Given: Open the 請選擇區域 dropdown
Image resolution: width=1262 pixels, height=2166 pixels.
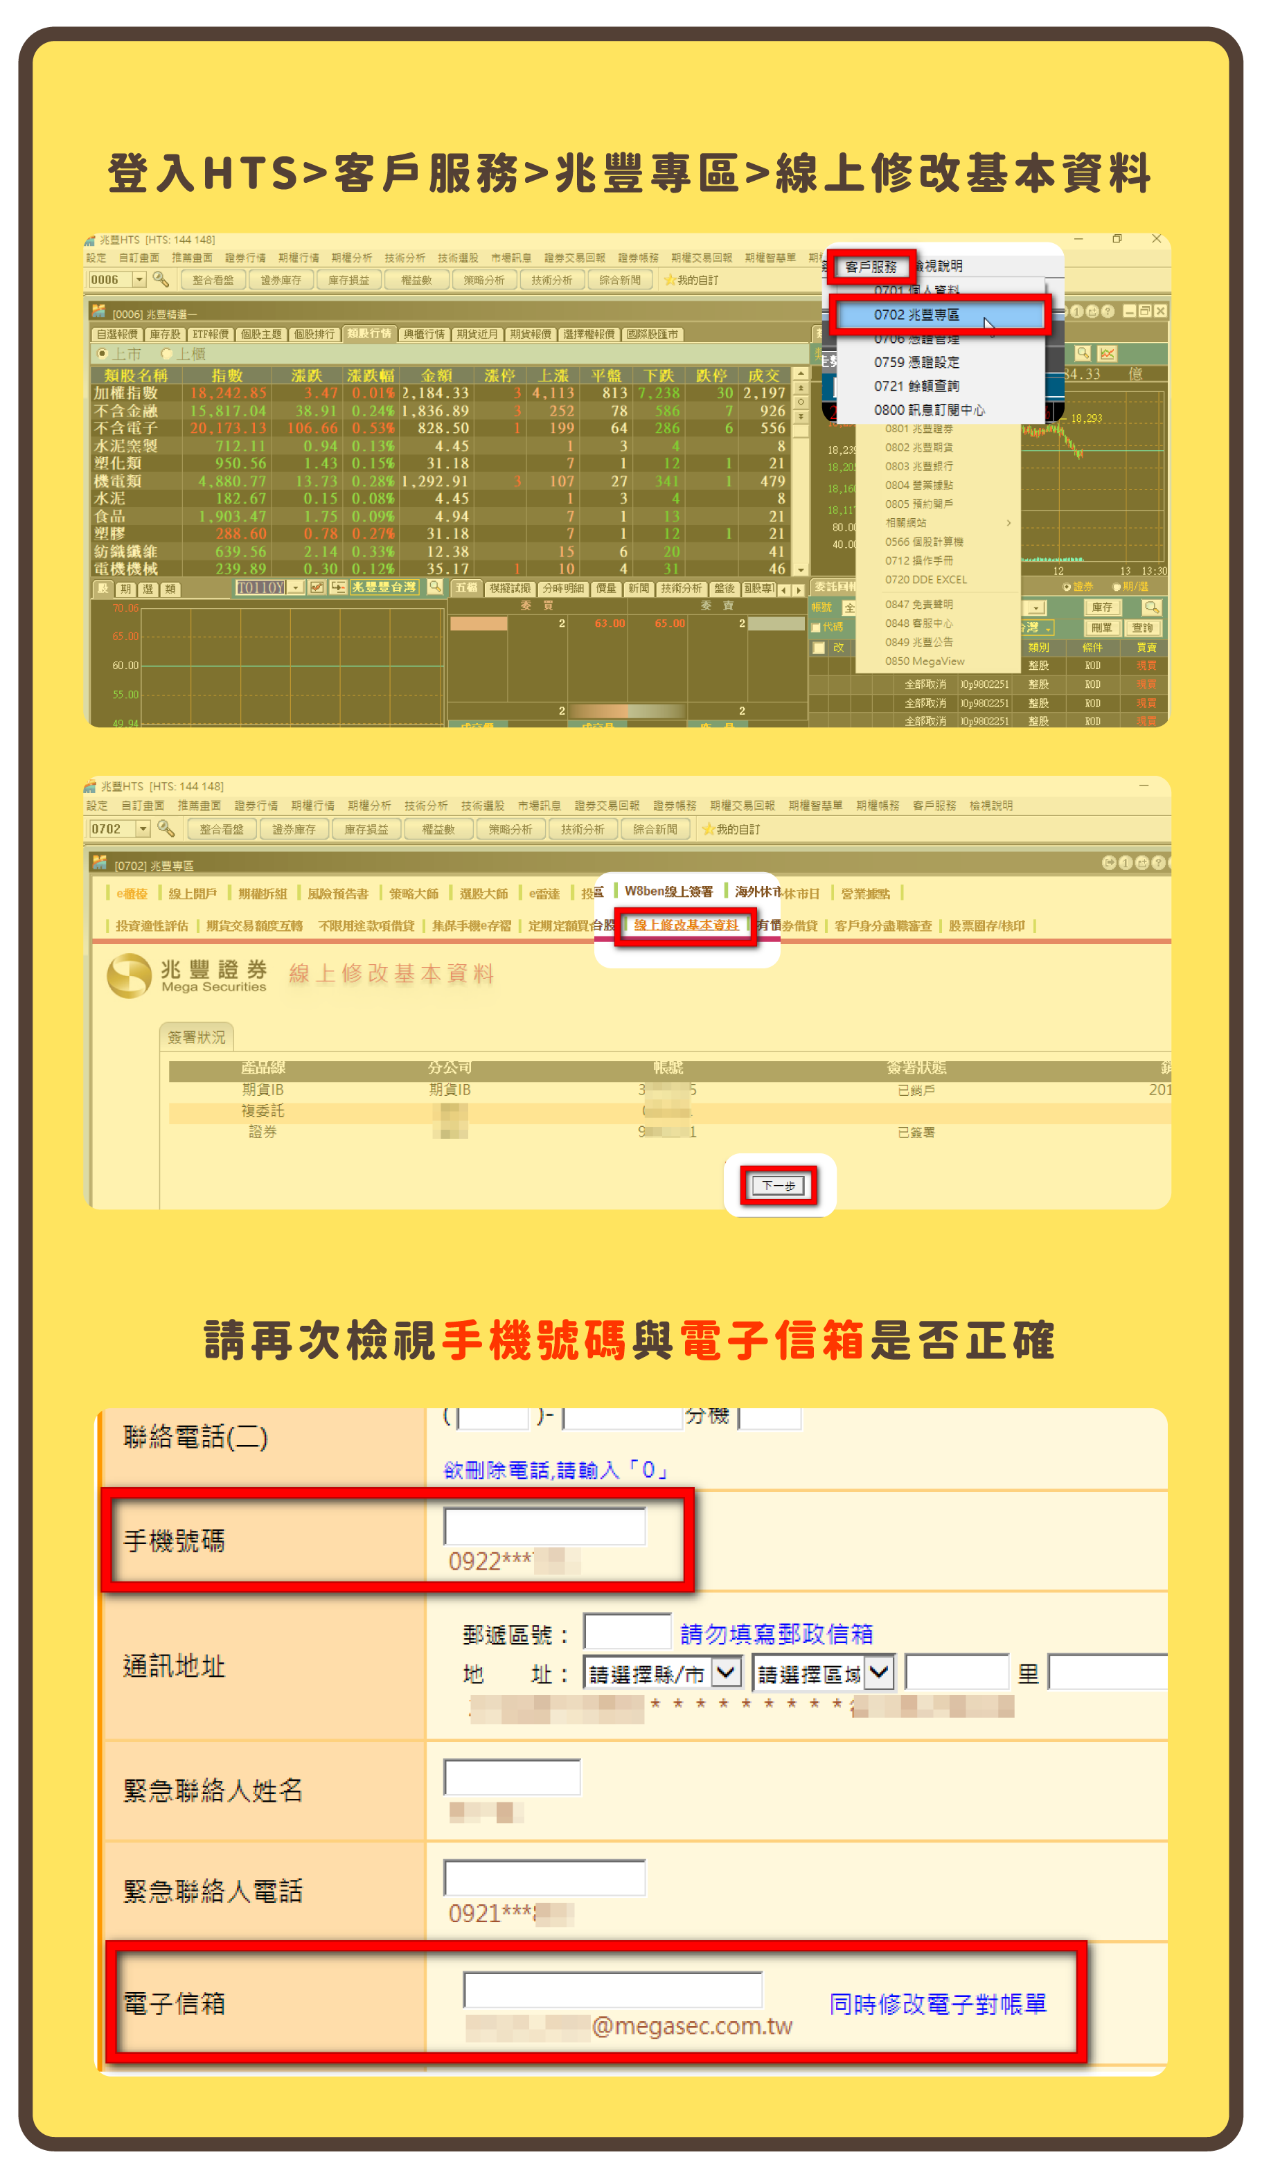Looking at the screenshot, I should [878, 1673].
